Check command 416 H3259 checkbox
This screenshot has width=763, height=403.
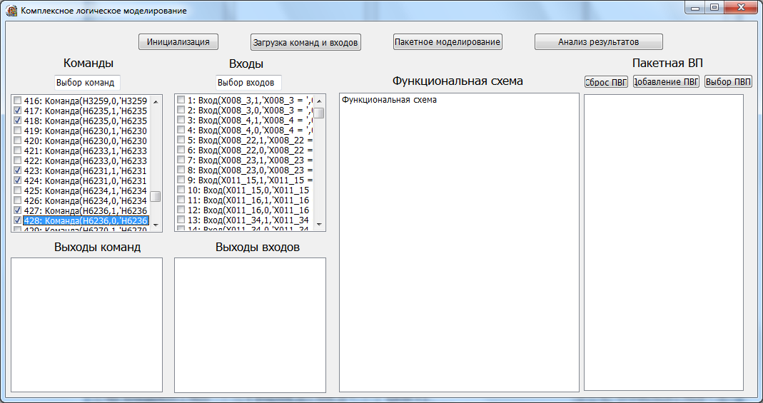[x=18, y=101]
